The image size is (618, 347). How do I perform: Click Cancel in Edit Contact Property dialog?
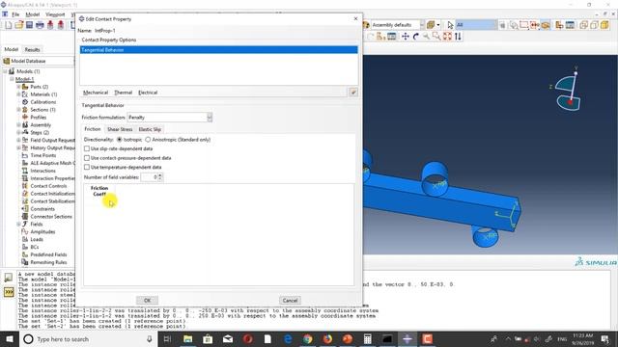click(290, 301)
